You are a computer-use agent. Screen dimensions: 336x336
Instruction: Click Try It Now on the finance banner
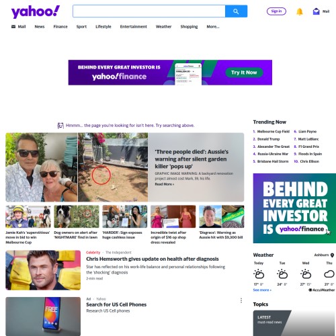tap(244, 73)
